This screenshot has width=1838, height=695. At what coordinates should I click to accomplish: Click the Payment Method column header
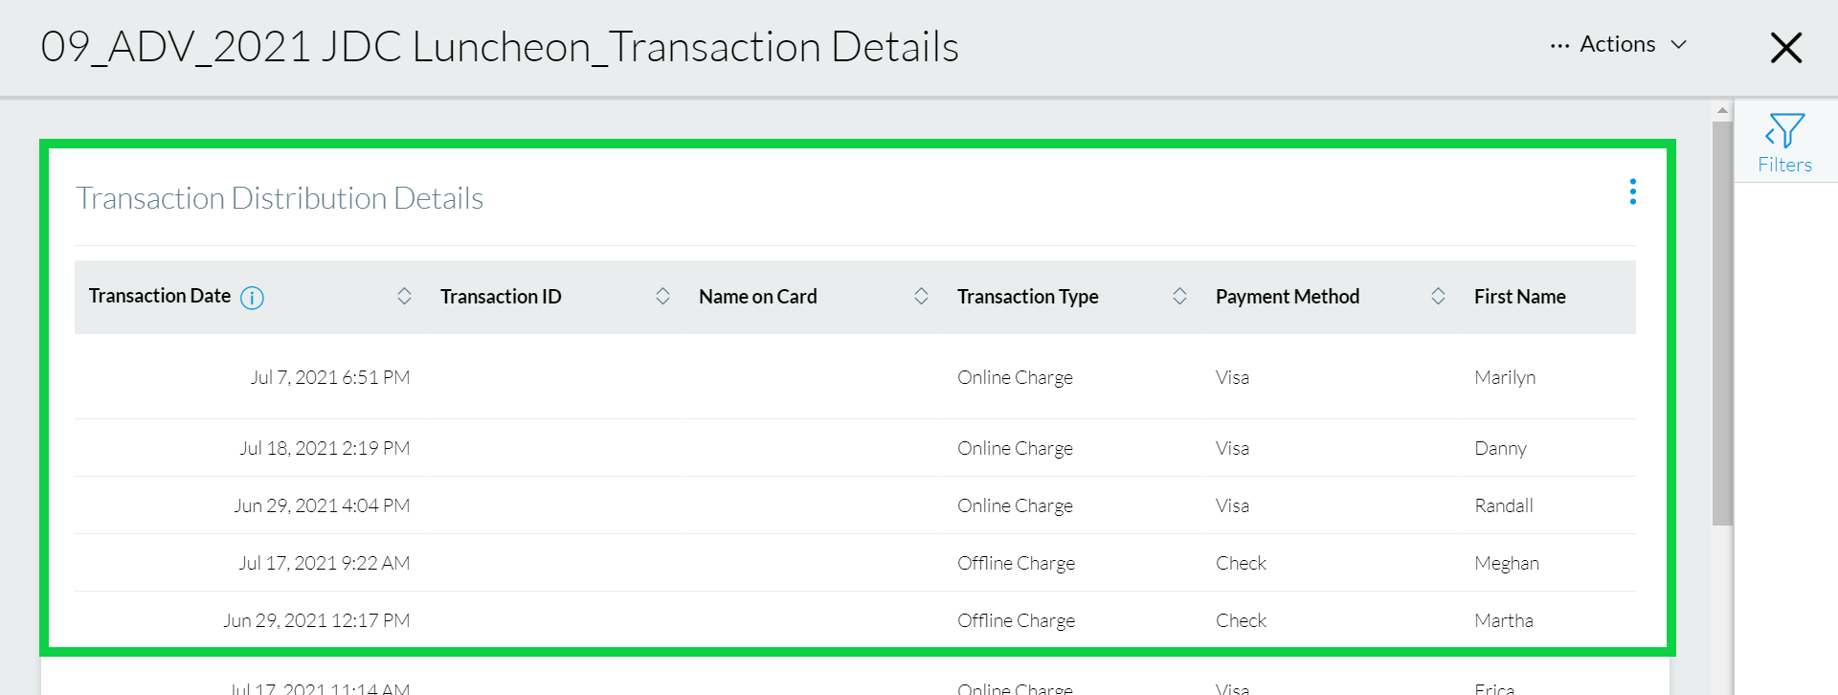point(1287,297)
